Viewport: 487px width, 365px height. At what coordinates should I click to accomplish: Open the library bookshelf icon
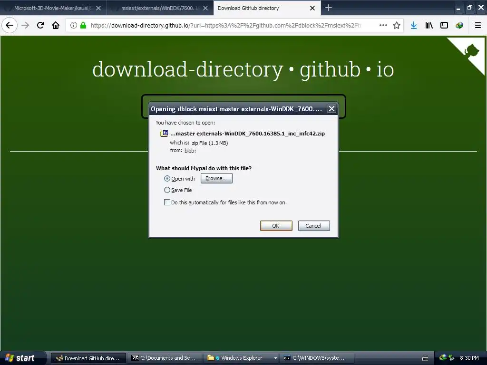pyautogui.click(x=429, y=25)
